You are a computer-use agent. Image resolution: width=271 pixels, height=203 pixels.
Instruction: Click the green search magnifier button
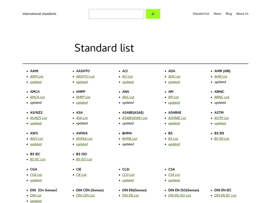coord(153,14)
